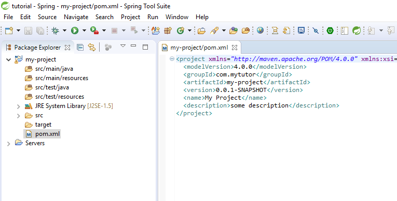Toggle Skip All Breakpoints icon

click(316, 30)
